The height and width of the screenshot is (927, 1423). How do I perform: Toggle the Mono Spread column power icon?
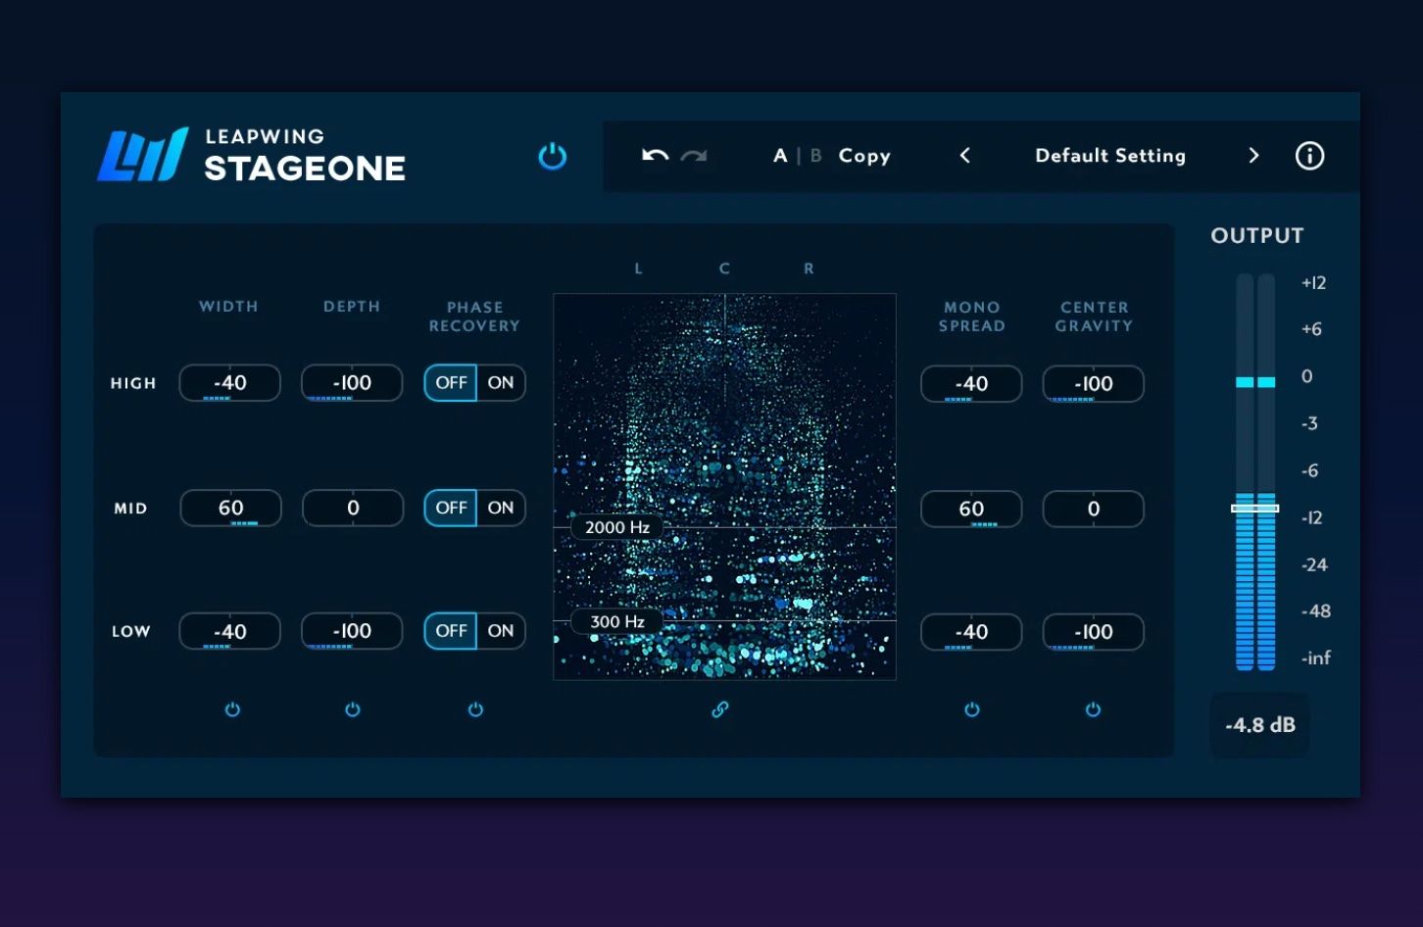[x=972, y=709]
